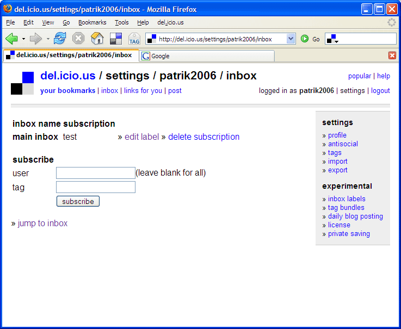This screenshot has height=329, width=401.
Task: Click the address bar URL text
Action: pyautogui.click(x=215, y=39)
